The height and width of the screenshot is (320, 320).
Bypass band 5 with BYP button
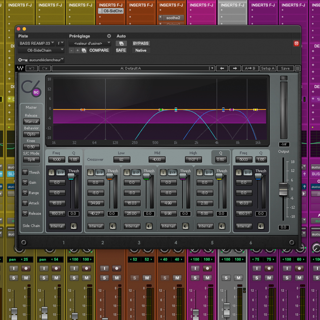[209, 173]
